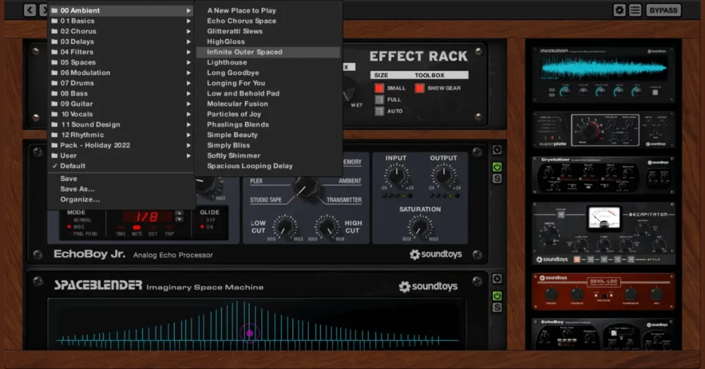Click the Soundtoys logo on EchoBoy Jr.

tap(433, 255)
